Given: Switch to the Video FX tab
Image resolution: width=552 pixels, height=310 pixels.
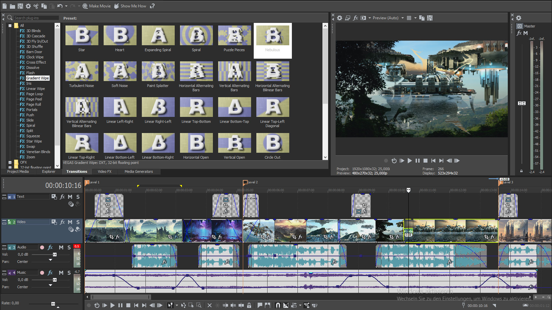Looking at the screenshot, I should click(105, 172).
